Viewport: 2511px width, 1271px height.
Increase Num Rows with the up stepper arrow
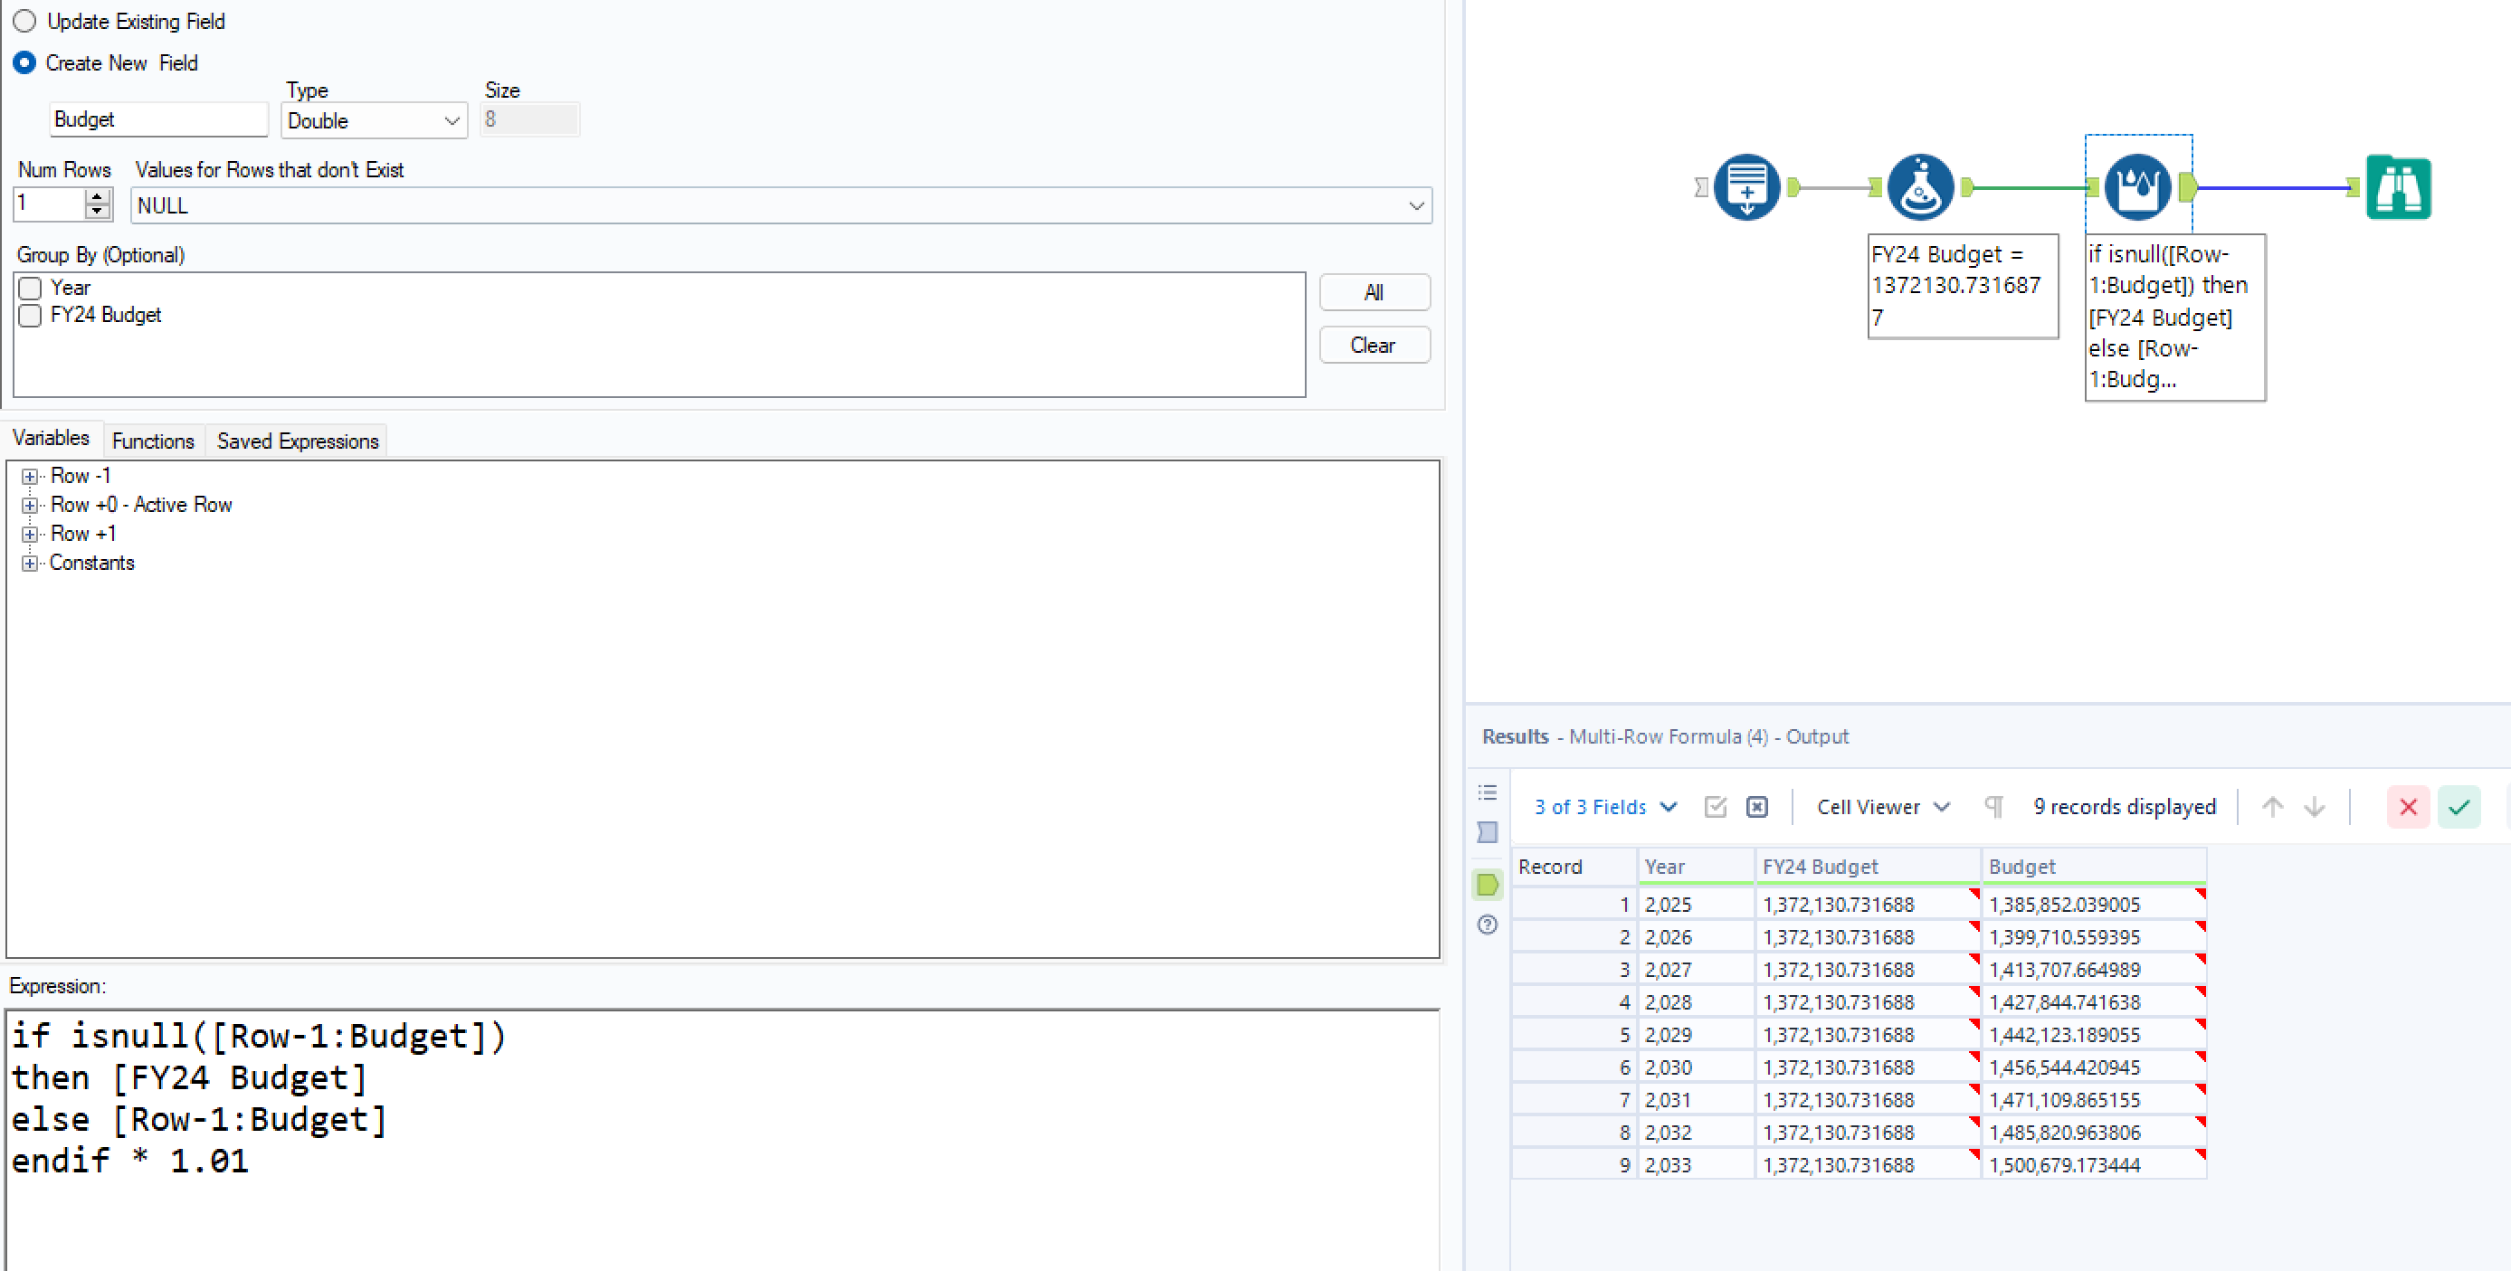(x=97, y=197)
